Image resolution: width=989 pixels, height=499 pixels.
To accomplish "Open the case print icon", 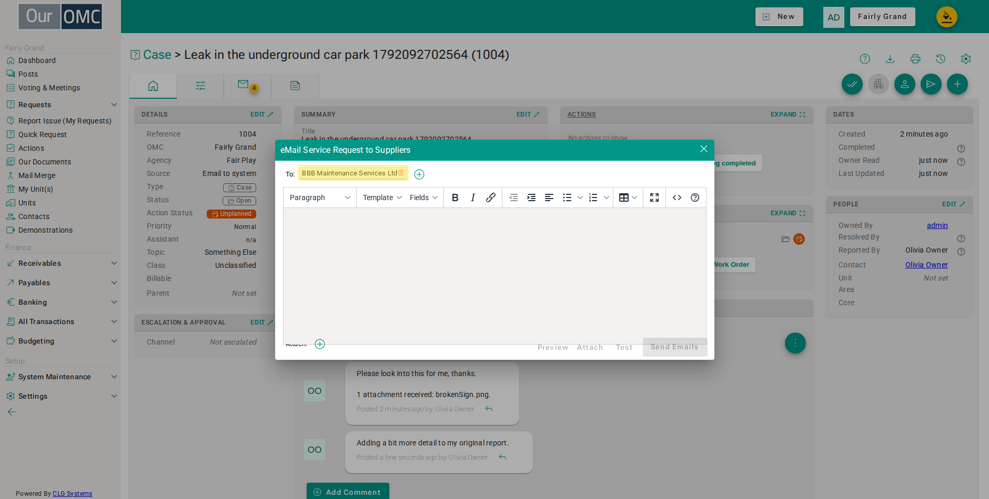I will [915, 59].
